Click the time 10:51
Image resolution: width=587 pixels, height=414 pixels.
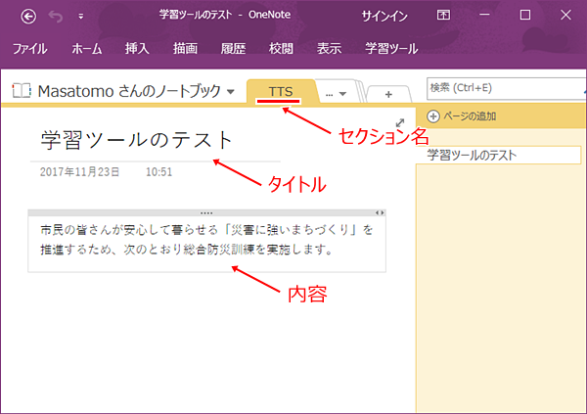click(x=158, y=172)
